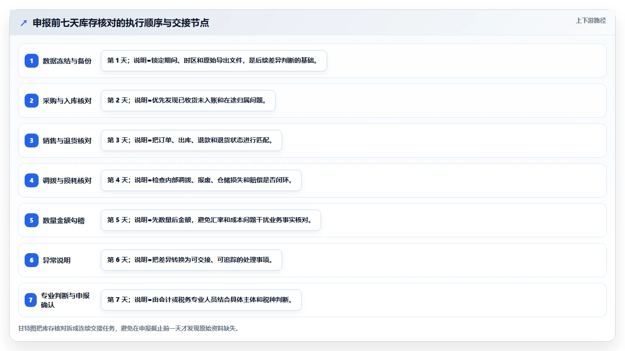
Task: Click step number badge 1
Action: coord(32,61)
